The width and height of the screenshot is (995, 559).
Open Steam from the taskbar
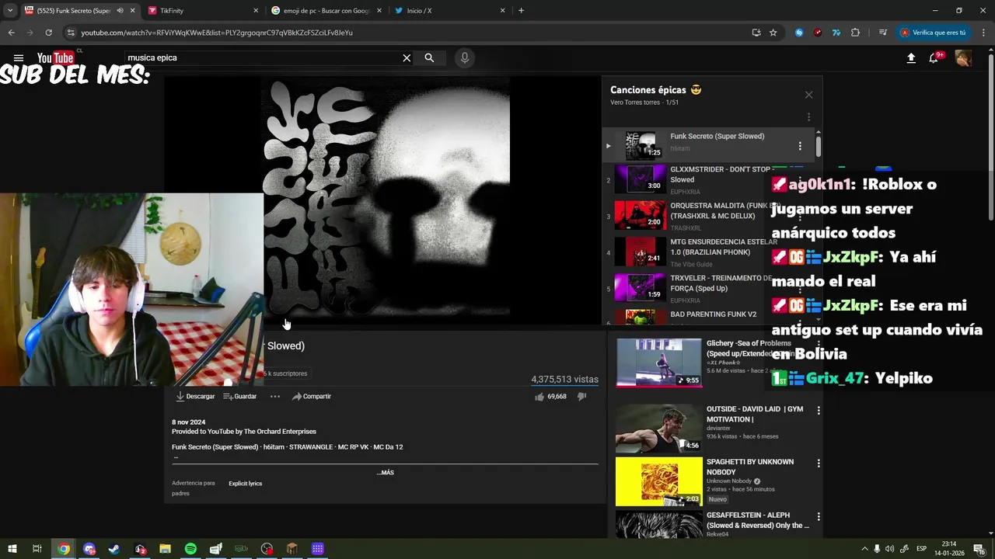(x=114, y=549)
